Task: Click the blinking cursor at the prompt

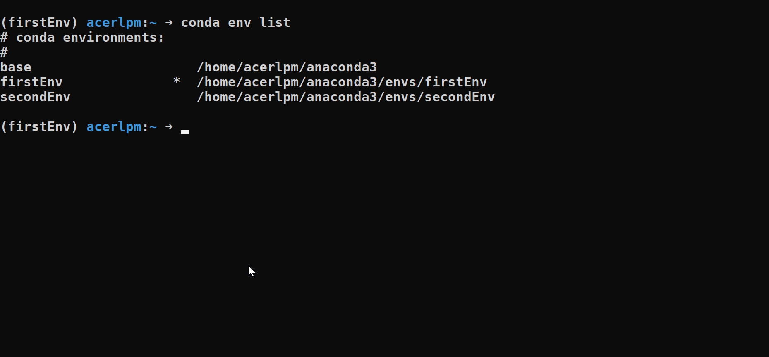Action: click(185, 132)
